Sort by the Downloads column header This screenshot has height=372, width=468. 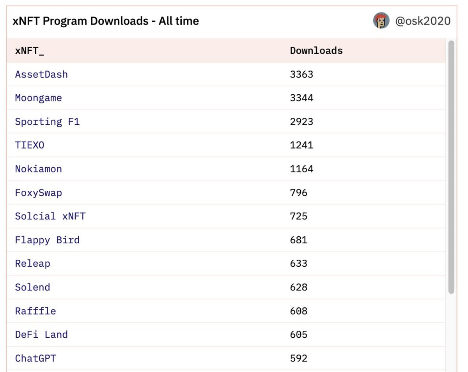(x=316, y=50)
